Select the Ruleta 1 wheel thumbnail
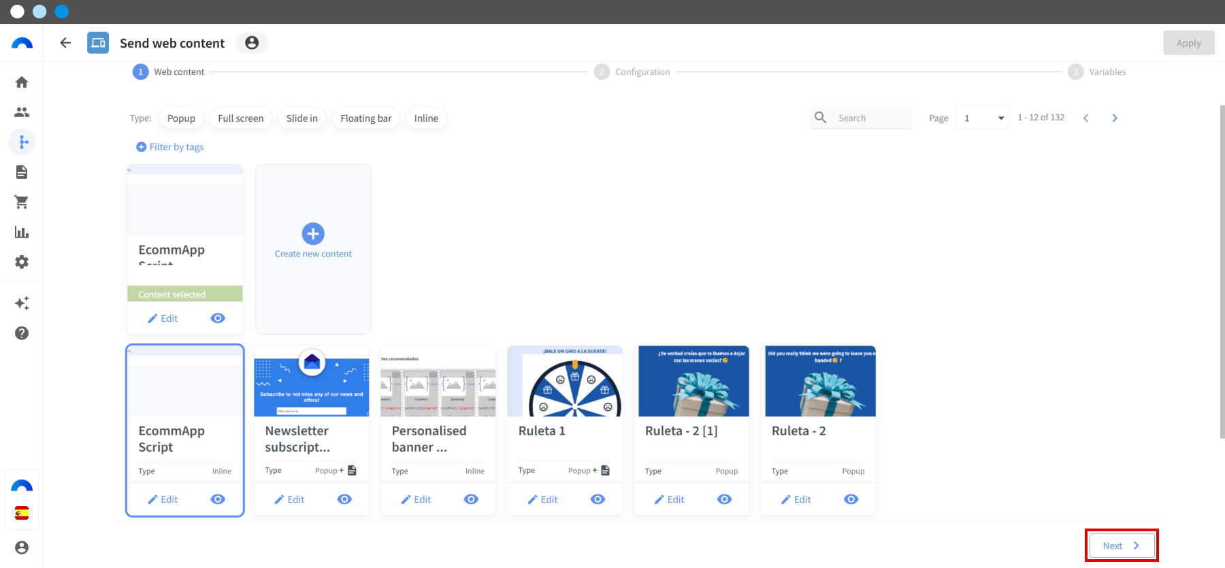 [x=565, y=381]
